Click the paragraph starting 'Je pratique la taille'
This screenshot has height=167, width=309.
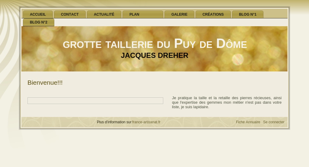coord(227,102)
